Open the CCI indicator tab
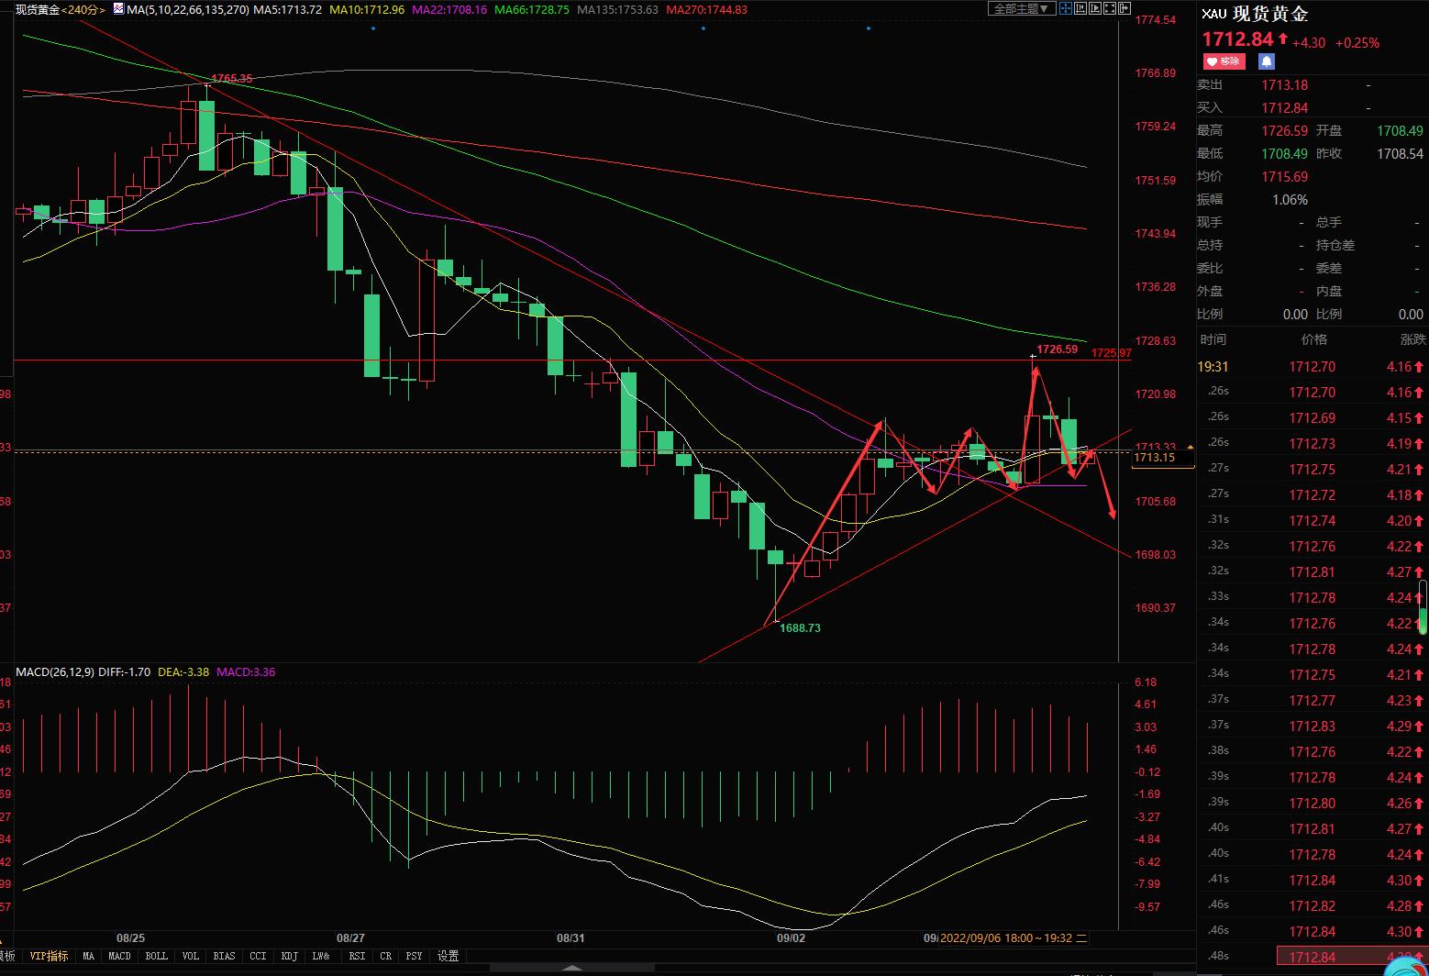Image resolution: width=1429 pixels, height=976 pixels. (x=258, y=956)
